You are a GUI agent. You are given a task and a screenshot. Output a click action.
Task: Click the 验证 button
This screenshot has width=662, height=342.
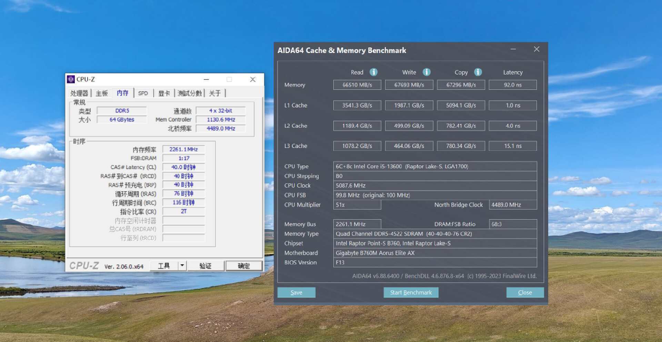coord(205,266)
